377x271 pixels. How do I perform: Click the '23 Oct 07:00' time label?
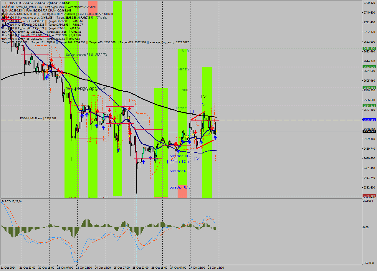pos(65,268)
